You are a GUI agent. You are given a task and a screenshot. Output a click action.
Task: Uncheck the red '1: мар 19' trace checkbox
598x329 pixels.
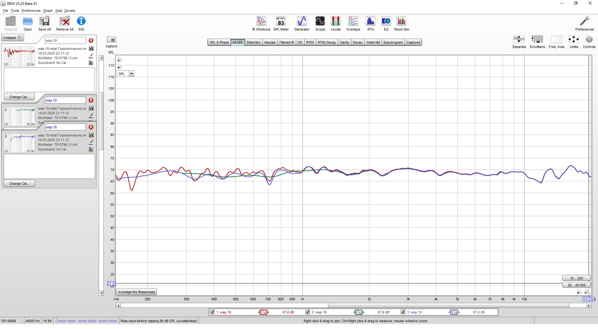coord(212,312)
